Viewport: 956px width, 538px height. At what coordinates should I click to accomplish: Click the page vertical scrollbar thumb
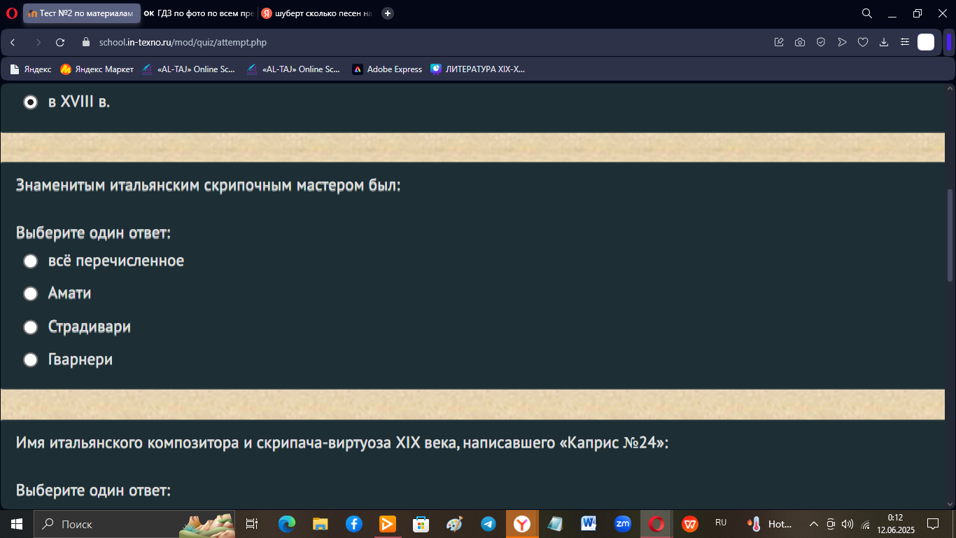tap(950, 235)
